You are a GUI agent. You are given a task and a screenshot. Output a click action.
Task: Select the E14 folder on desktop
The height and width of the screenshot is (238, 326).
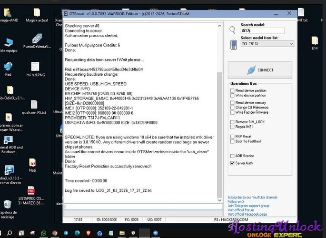coord(315,41)
